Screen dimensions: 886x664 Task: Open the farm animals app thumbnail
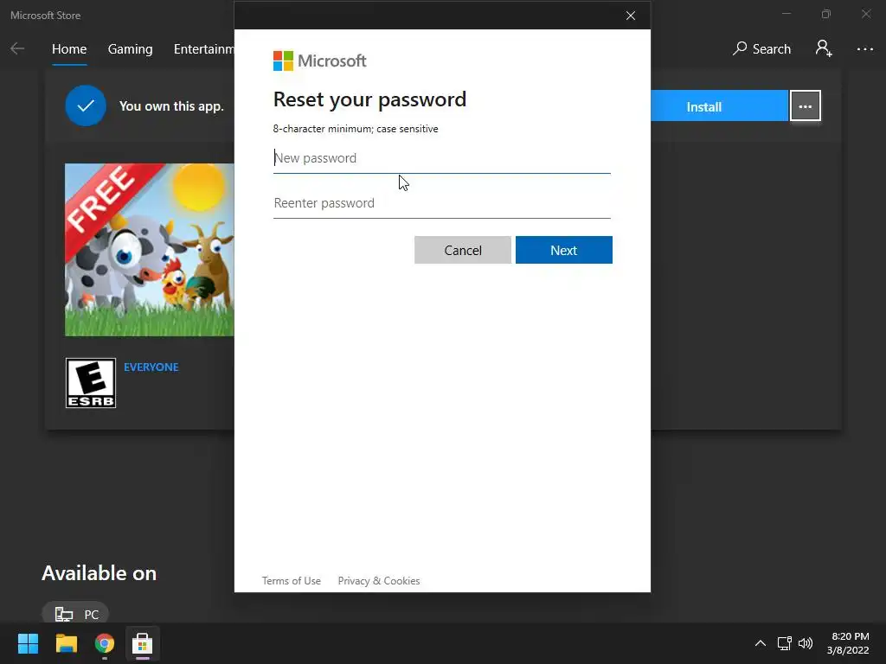(x=149, y=250)
